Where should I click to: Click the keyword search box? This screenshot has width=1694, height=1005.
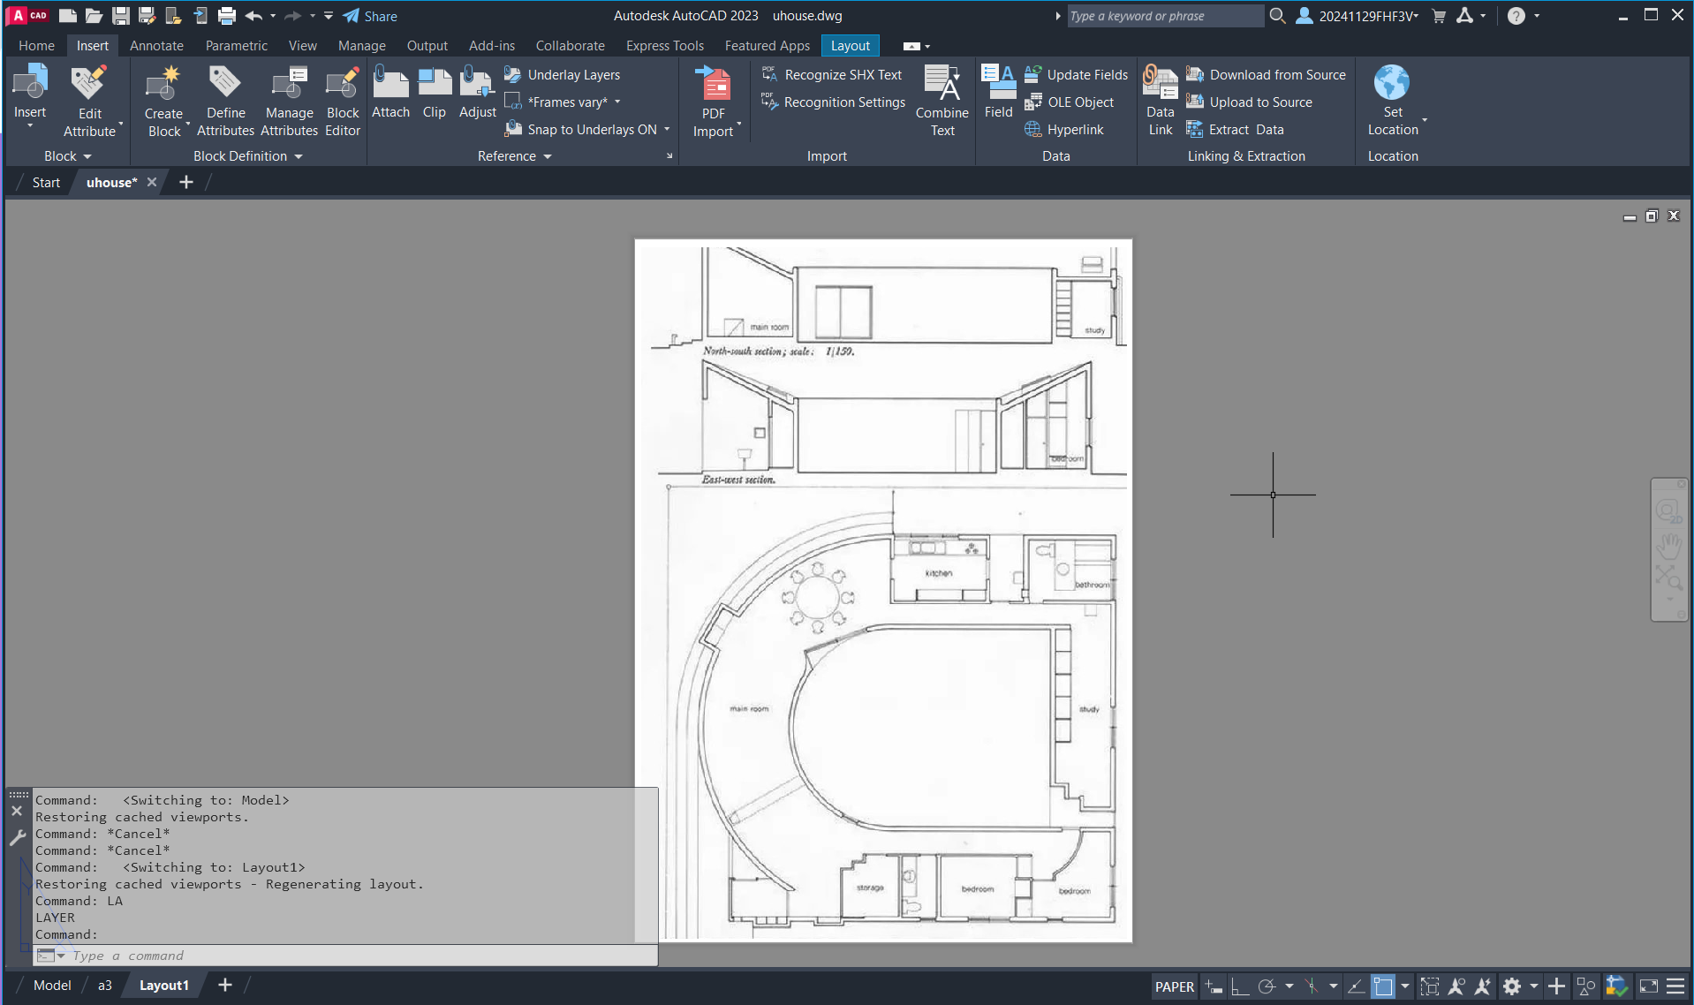click(1165, 16)
